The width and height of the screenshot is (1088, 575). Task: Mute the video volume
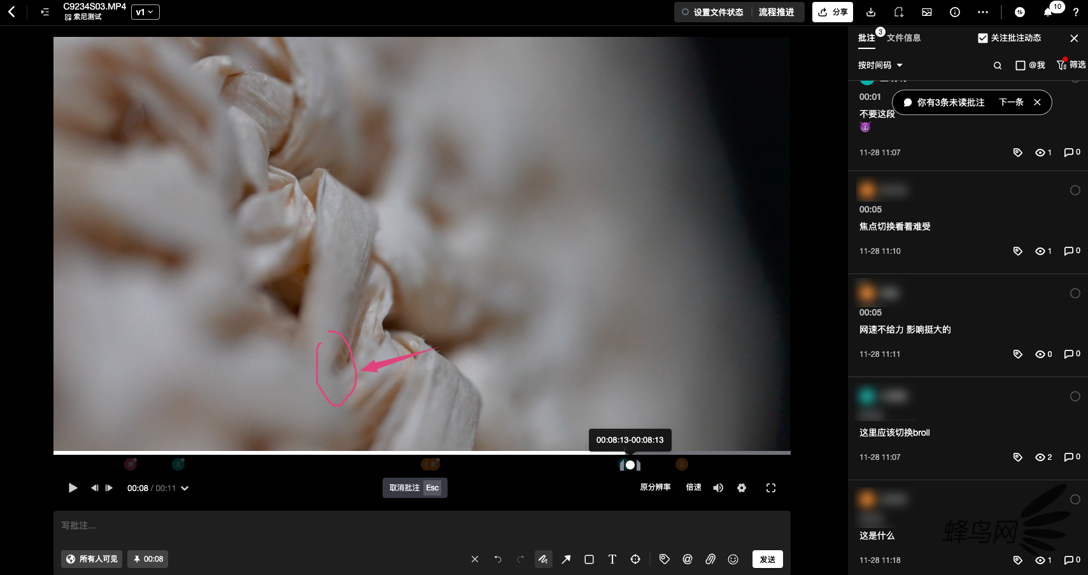pos(718,488)
